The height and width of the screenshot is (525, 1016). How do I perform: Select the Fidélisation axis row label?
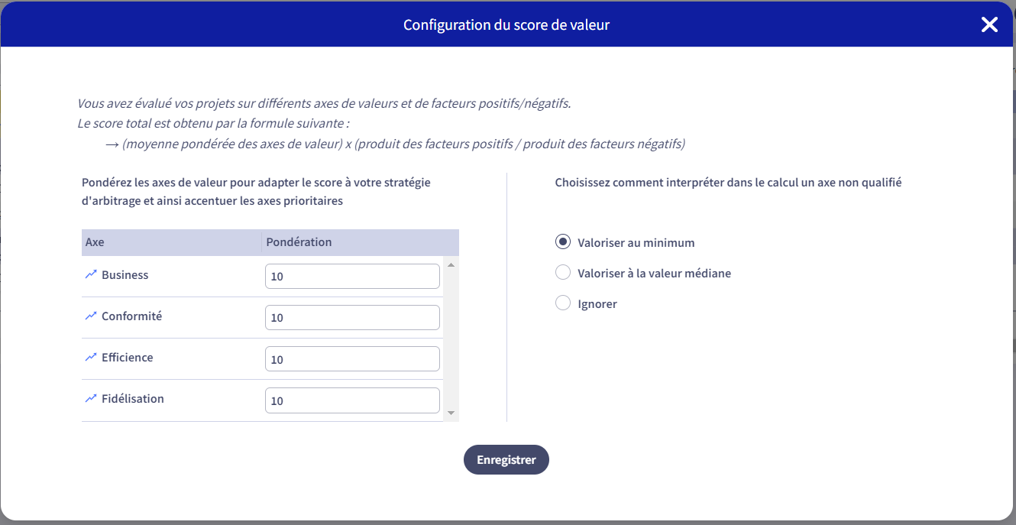[x=133, y=399]
